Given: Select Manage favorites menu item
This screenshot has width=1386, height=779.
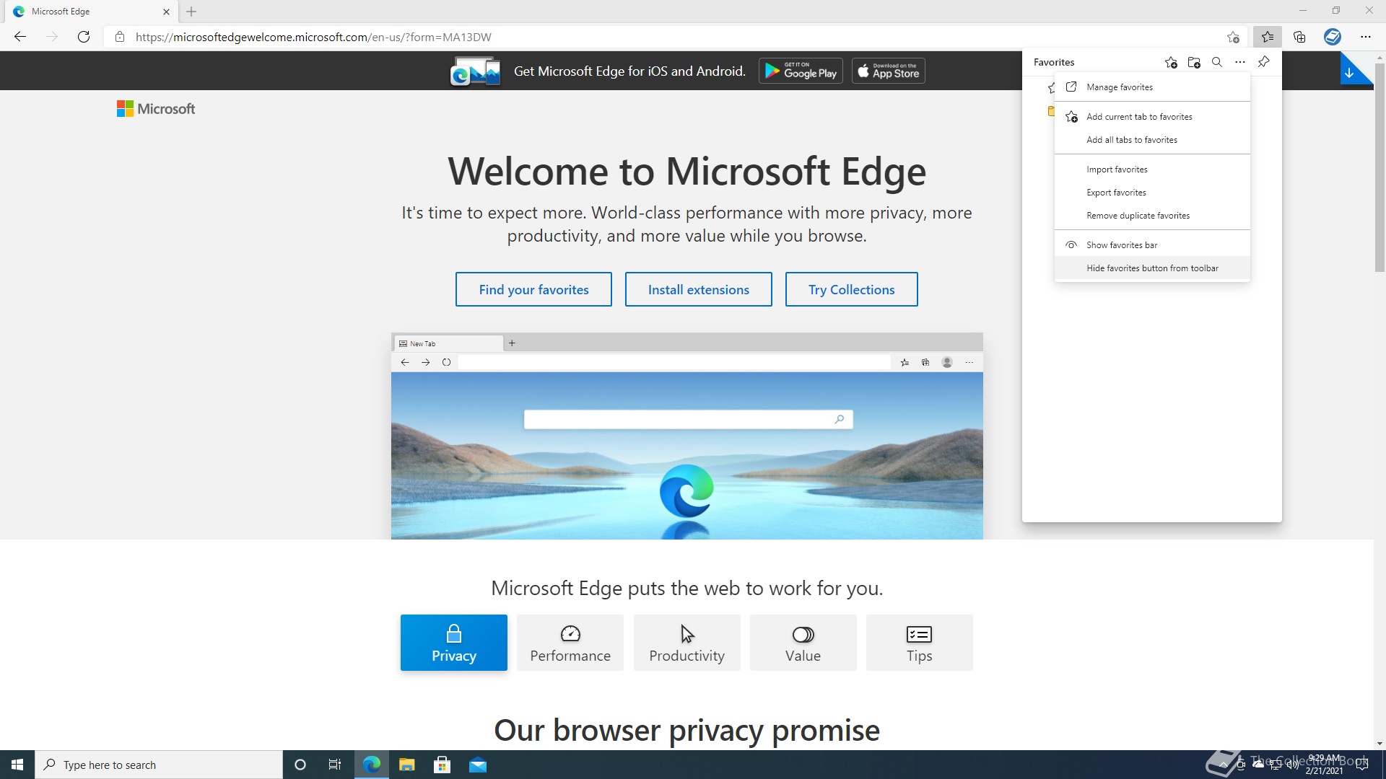Looking at the screenshot, I should click(x=1152, y=87).
